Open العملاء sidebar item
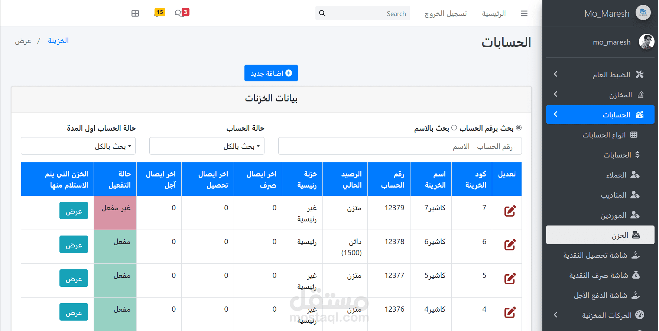659x331 pixels. point(600,175)
